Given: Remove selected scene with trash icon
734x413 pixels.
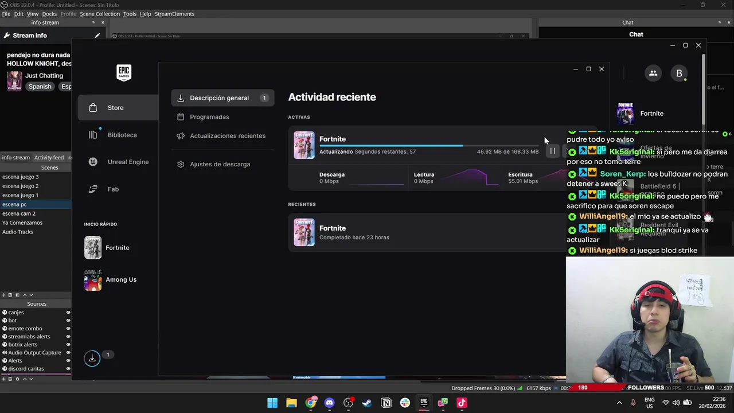Looking at the screenshot, I should click(x=10, y=295).
